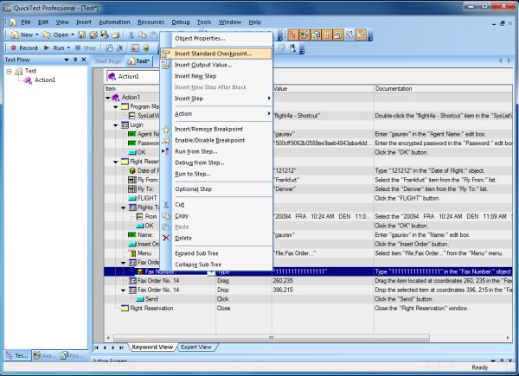Collapse the Test node in Test Flow

(x=9, y=72)
